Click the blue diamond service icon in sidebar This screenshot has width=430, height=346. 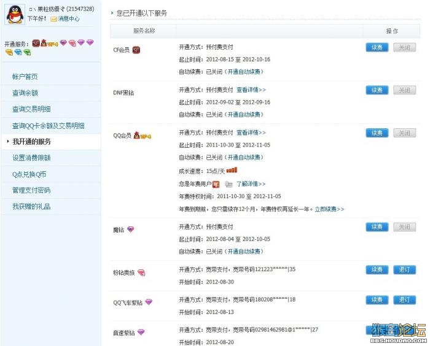[18, 52]
